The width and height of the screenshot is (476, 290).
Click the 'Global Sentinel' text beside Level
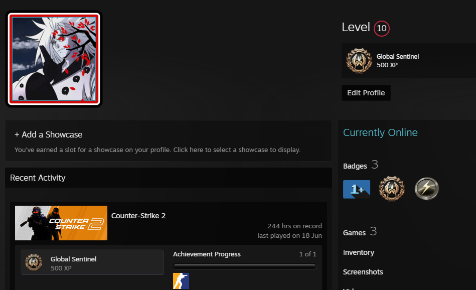point(398,57)
